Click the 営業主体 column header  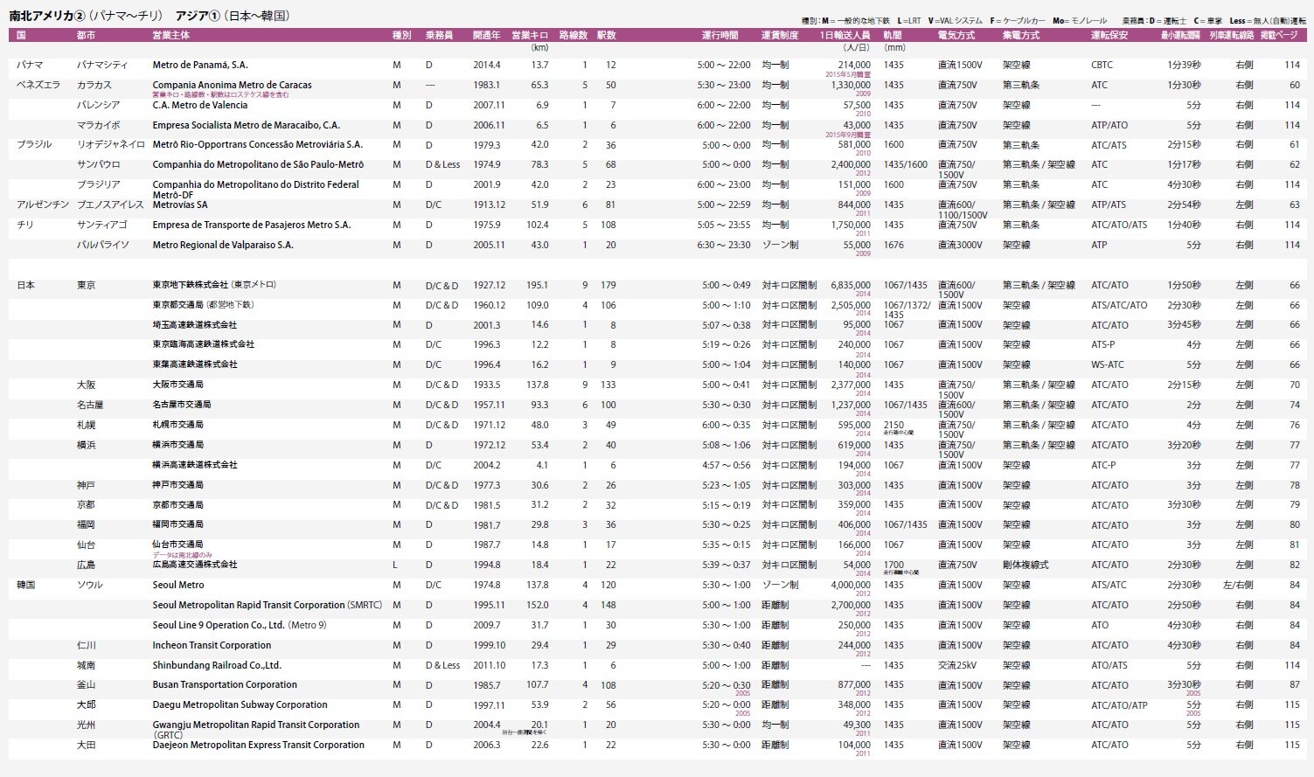[170, 36]
